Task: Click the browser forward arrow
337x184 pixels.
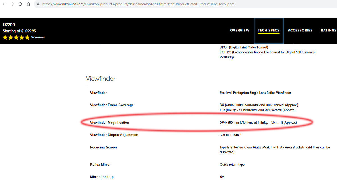Action: click(x=12, y=4)
